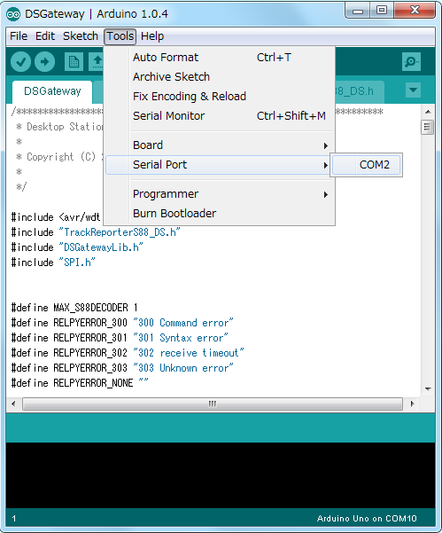
Task: Switch to the DSGateway tab
Action: tap(52, 91)
